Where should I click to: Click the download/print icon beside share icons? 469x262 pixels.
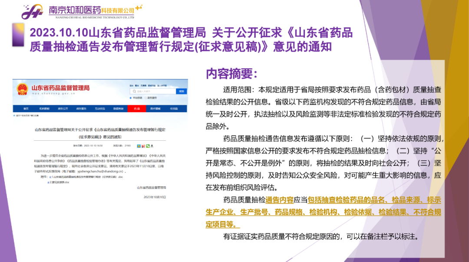click(x=153, y=146)
